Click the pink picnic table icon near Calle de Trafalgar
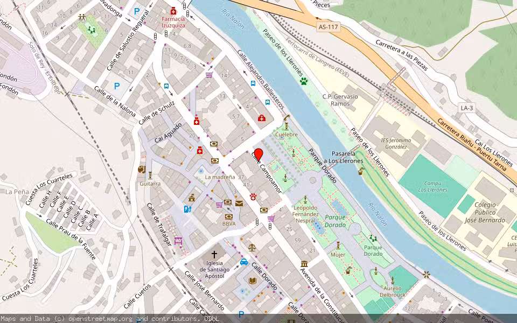 click(178, 241)
